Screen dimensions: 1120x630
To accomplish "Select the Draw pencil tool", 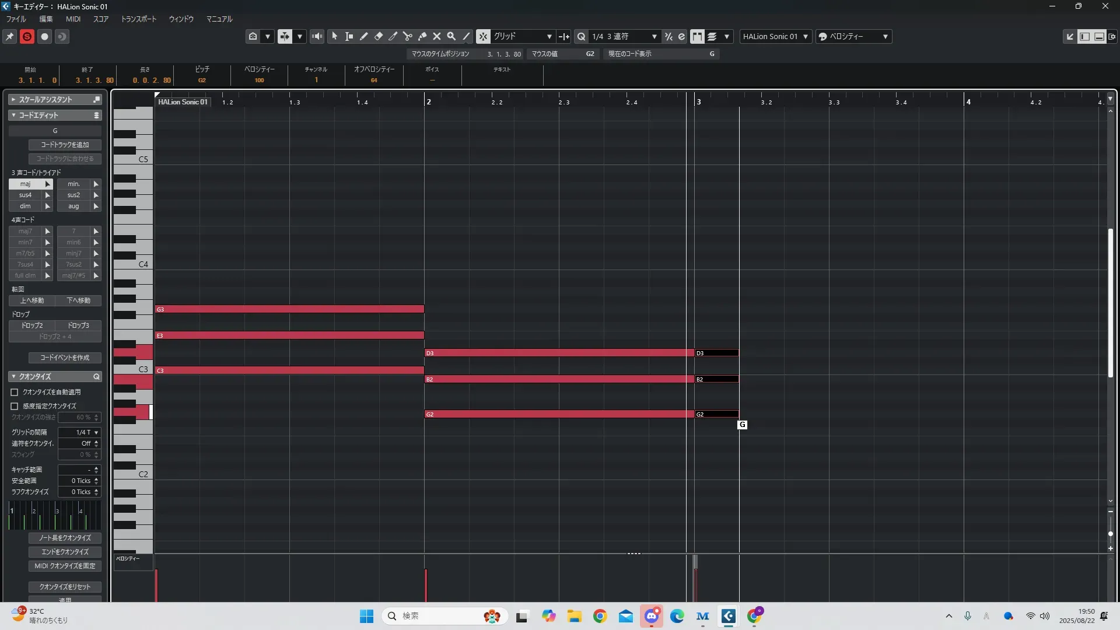I will 364,36.
